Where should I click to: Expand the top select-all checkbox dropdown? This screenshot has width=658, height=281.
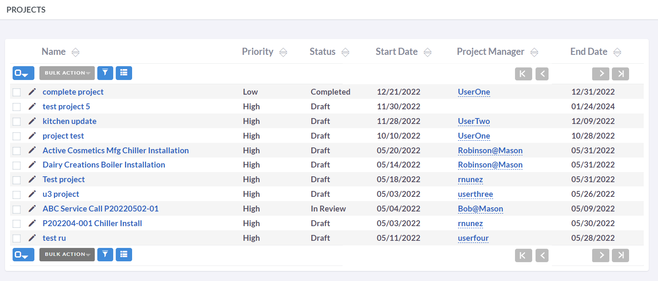coord(23,73)
